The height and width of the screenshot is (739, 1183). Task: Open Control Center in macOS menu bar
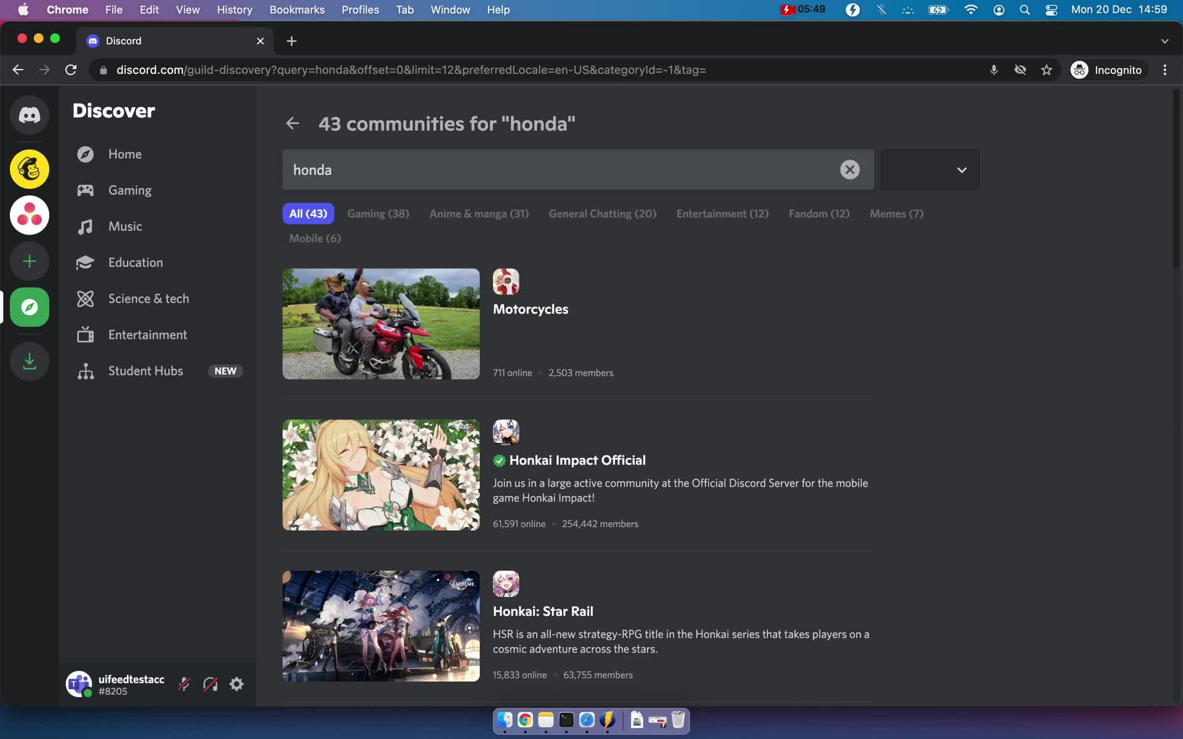tap(1051, 10)
